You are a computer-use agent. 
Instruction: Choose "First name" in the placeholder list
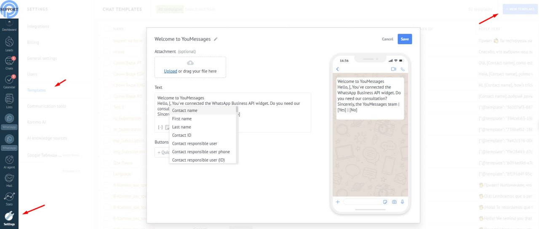(x=181, y=119)
